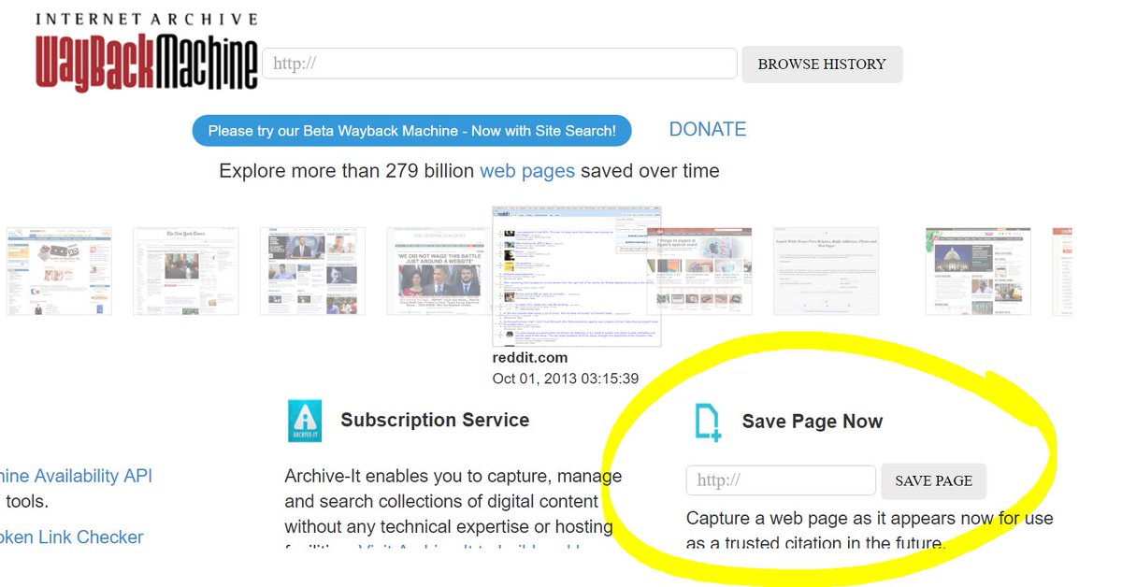
Task: Click the Save Page Now document icon
Action: (708, 422)
